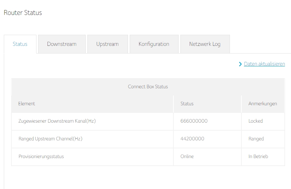Go to the Konfiguration tab
This screenshot has height=189, width=291.
tap(154, 44)
